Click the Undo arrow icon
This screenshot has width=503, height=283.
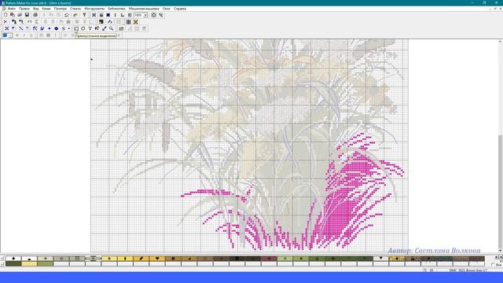coord(66,15)
